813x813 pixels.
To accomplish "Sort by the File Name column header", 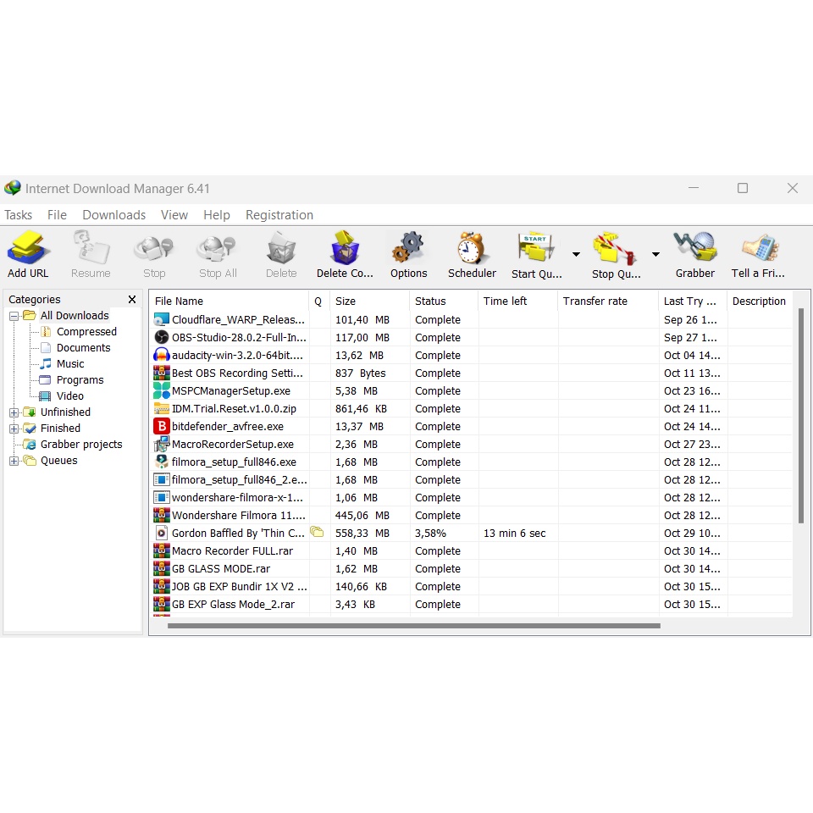I will tap(230, 301).
